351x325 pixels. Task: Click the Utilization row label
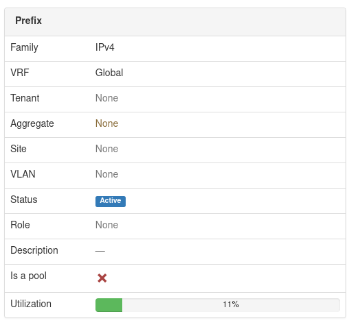point(31,304)
